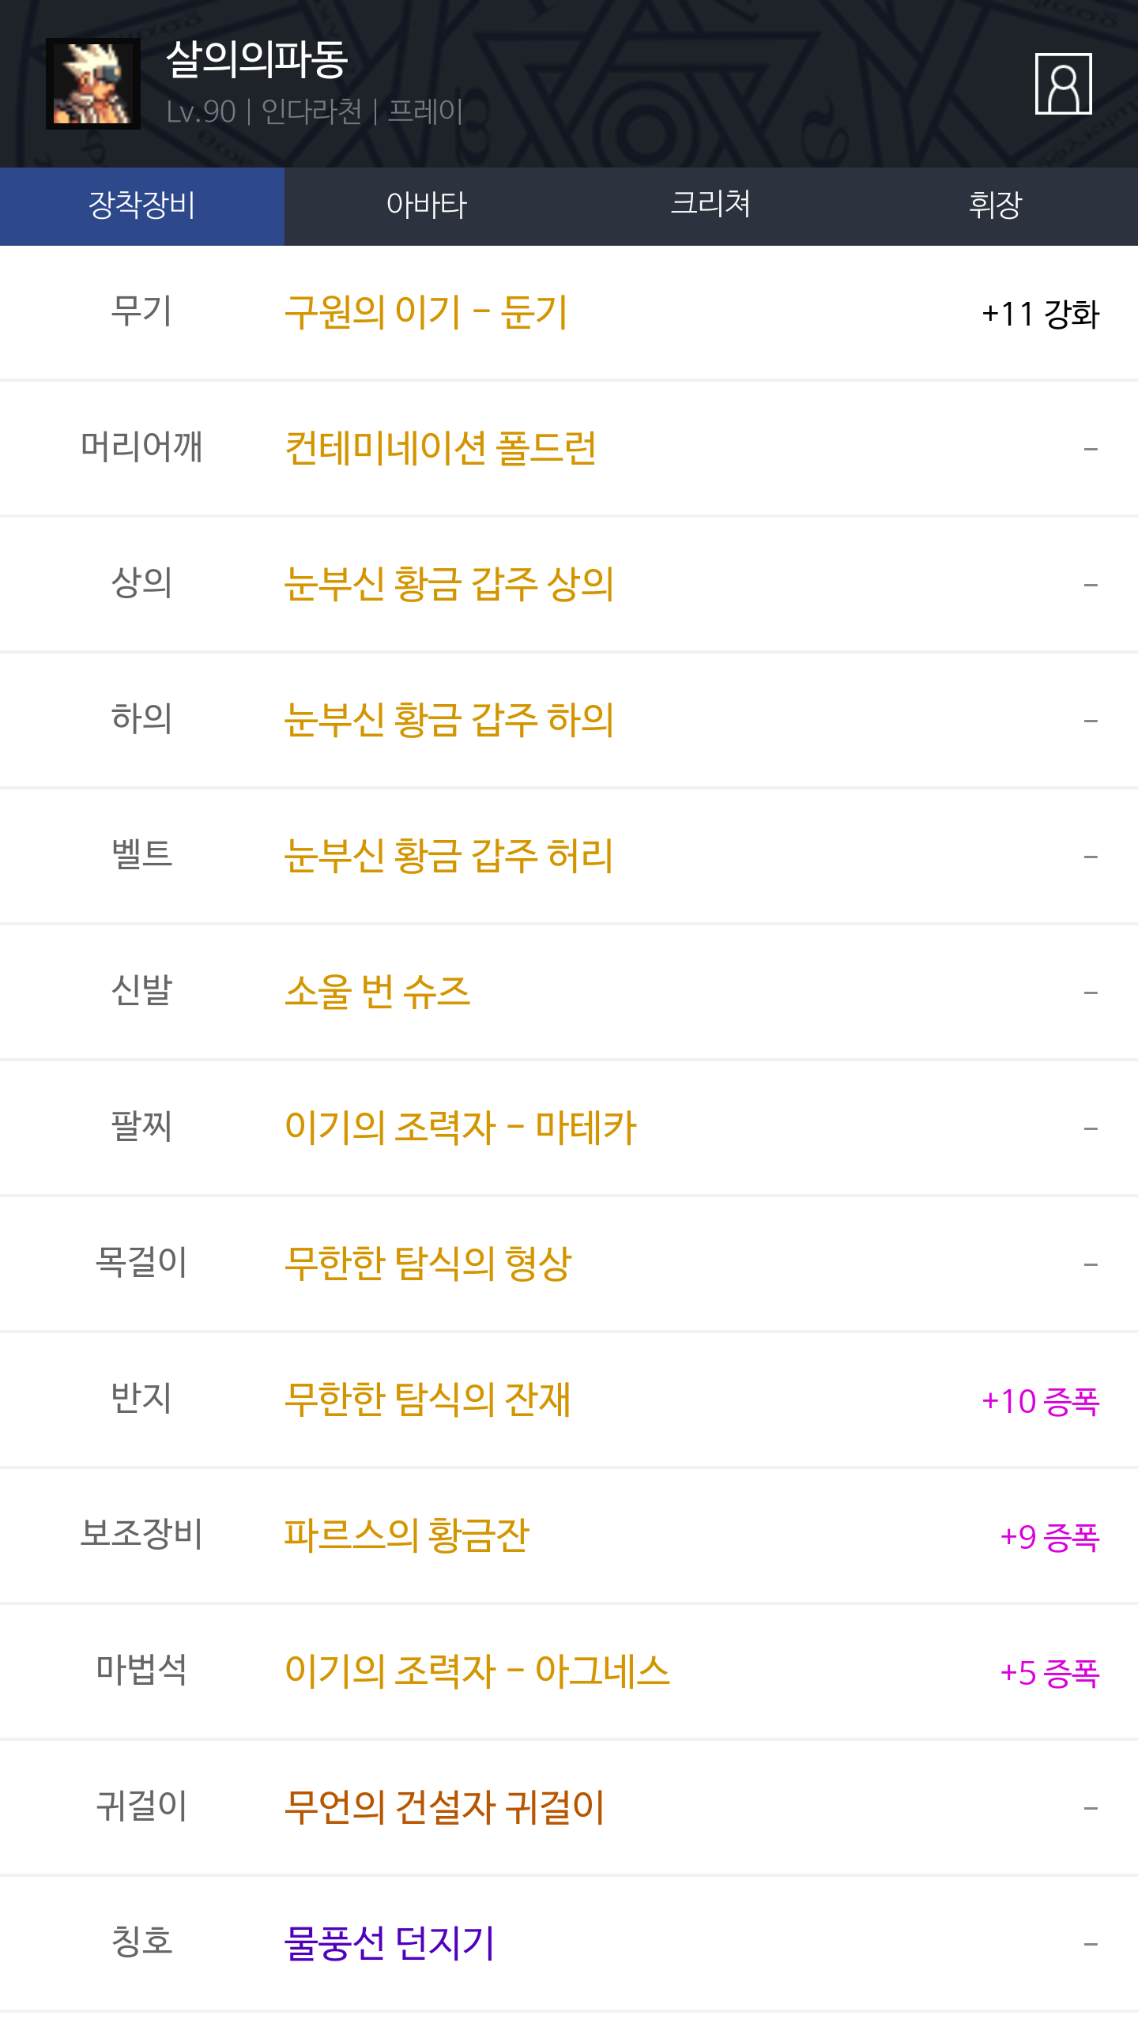Open shoes item 소울 번 슈즈
The width and height of the screenshot is (1138, 2023).
(x=378, y=993)
